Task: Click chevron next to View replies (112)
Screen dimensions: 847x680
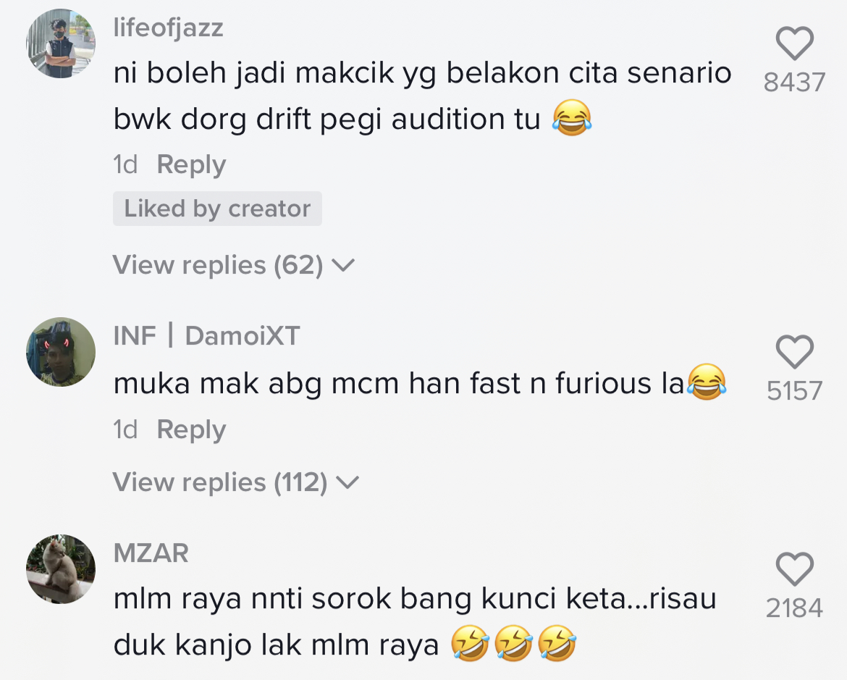Action: pyautogui.click(x=347, y=483)
